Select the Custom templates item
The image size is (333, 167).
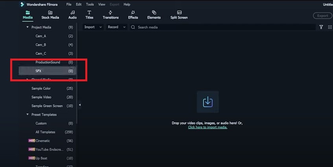pos(47,123)
